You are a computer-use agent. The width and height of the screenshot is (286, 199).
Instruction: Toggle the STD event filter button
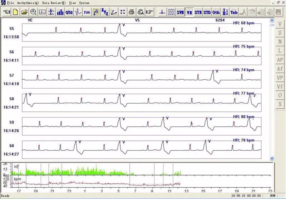click(207, 12)
